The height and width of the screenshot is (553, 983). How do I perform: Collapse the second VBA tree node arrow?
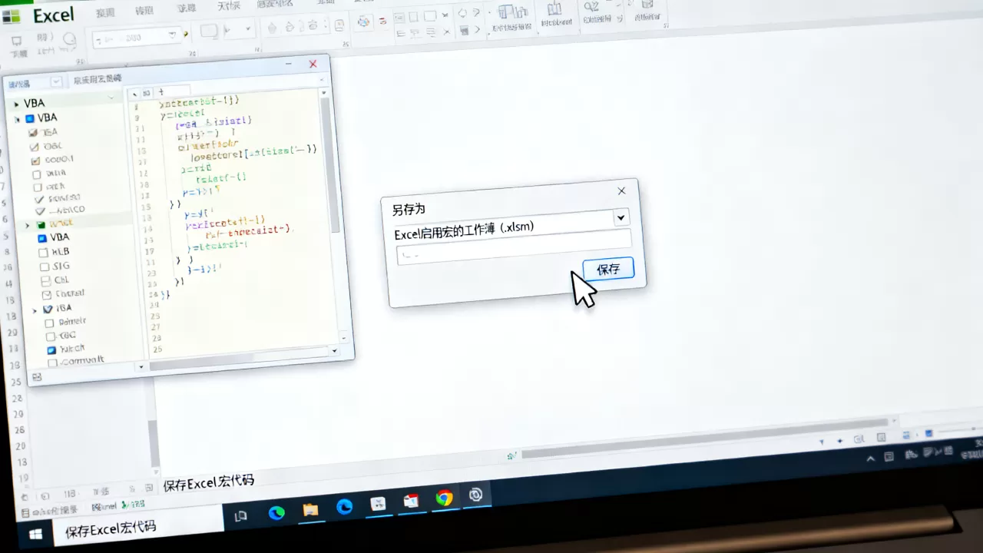(x=18, y=119)
